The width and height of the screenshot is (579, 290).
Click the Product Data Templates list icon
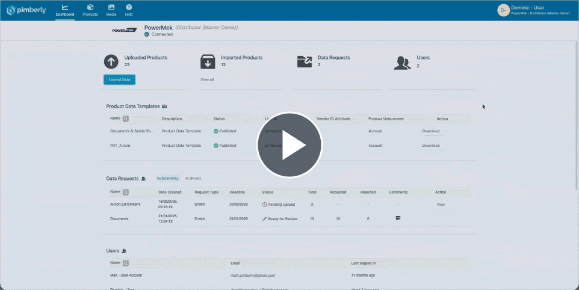(x=164, y=106)
